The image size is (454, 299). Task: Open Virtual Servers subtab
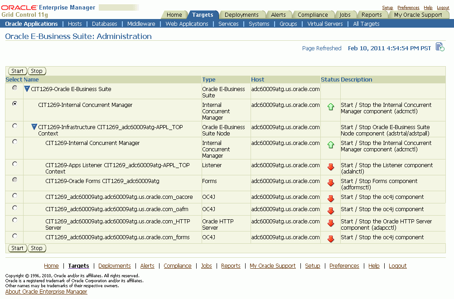325,24
